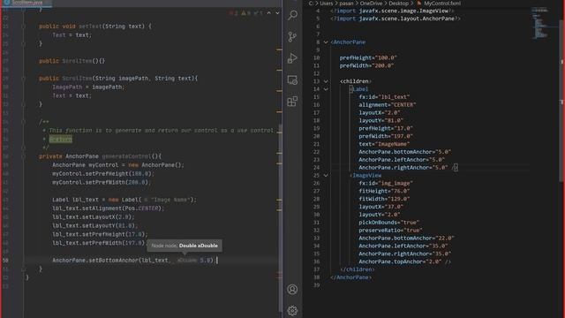Click AnchorPane.topAnchor="2.0" on line 36

(400, 261)
